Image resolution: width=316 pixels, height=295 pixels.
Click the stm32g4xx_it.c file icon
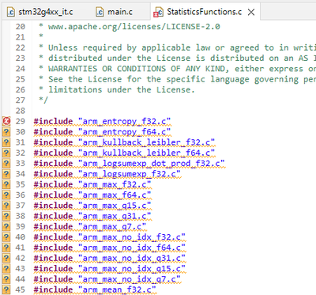[11, 12]
